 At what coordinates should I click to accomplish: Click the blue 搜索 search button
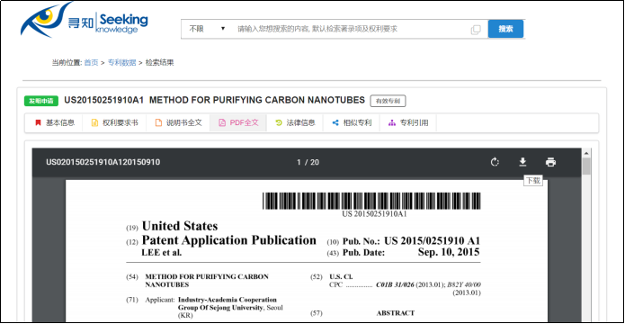click(505, 29)
